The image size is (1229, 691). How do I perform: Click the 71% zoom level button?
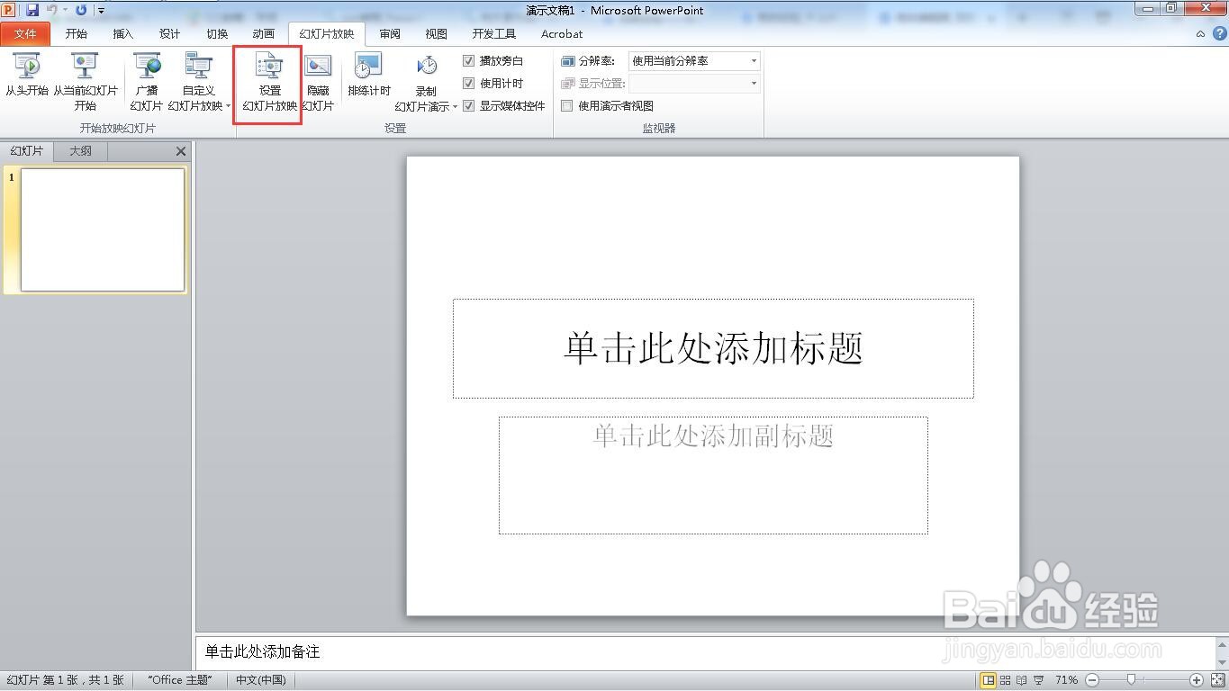click(x=1067, y=680)
